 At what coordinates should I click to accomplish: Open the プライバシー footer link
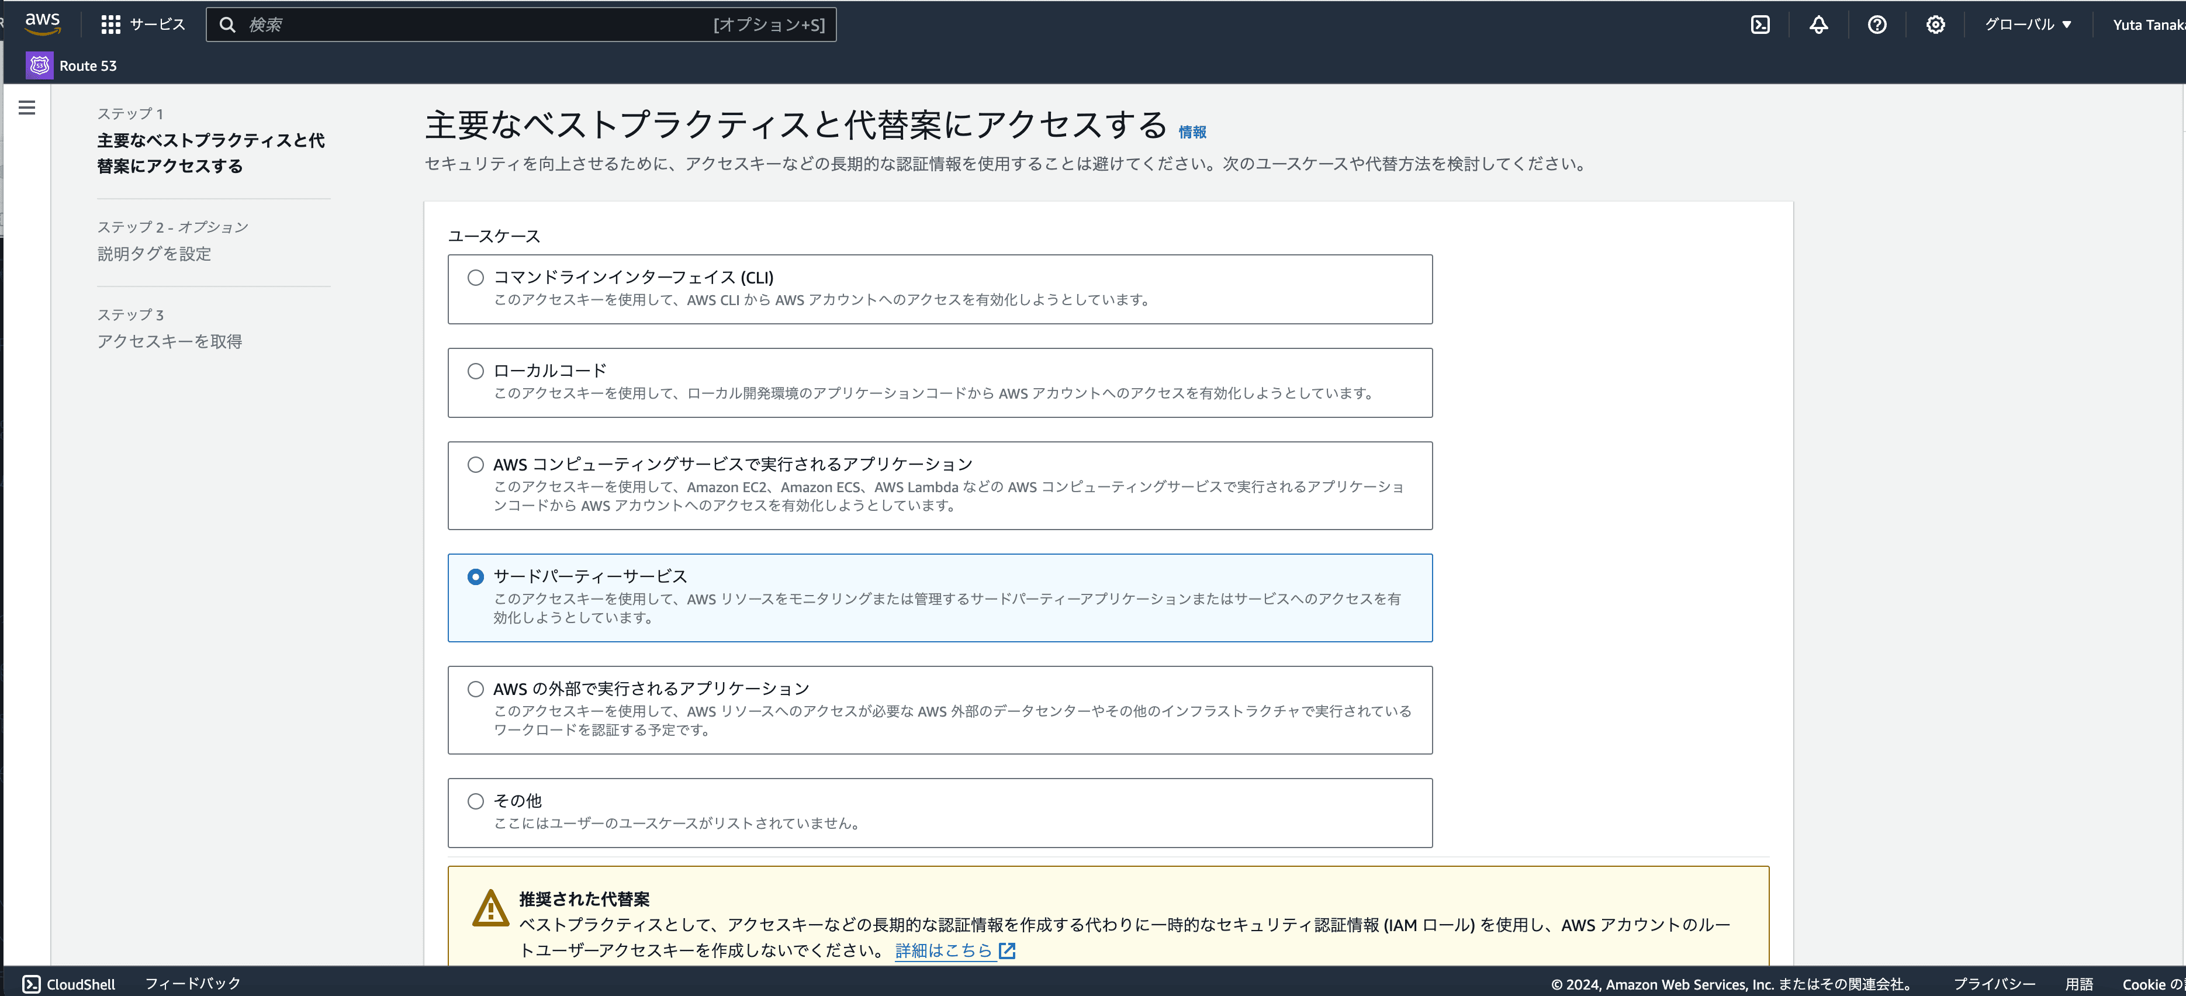(x=1994, y=984)
